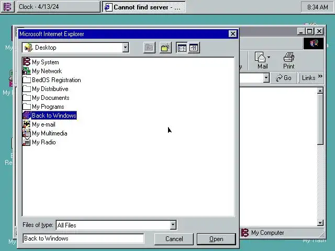This screenshot has height=251, width=335.
Task: Select the My Network icon
Action: (27, 71)
